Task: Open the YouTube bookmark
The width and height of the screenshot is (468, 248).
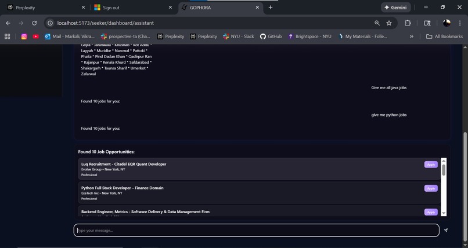Action: (36, 37)
